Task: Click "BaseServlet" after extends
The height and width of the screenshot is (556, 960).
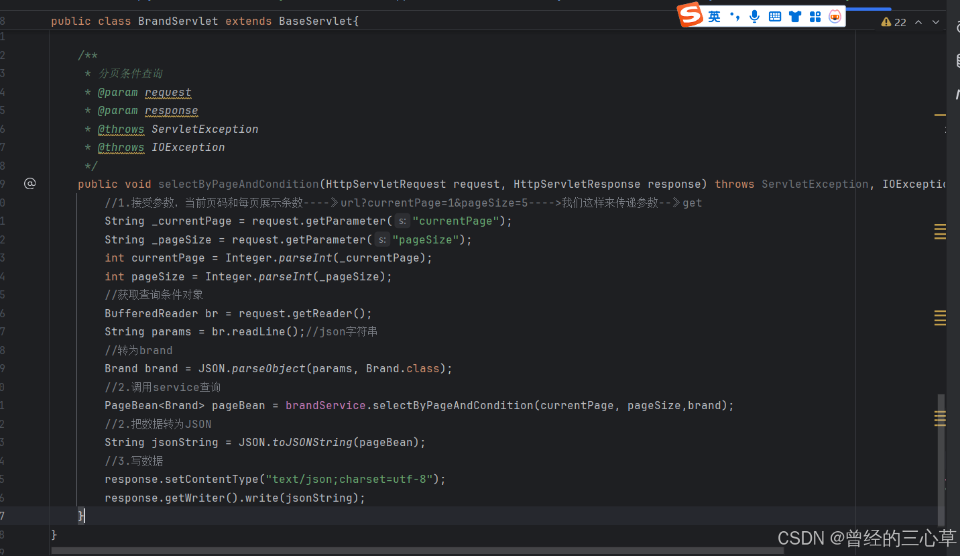Action: tap(316, 21)
